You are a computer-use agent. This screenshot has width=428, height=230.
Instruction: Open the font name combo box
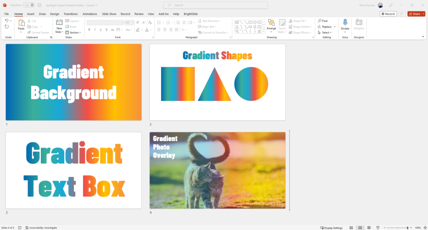[x=105, y=23]
